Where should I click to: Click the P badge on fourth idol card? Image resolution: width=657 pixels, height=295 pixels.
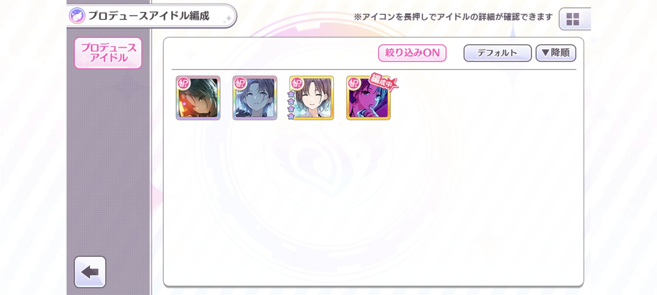click(x=354, y=83)
